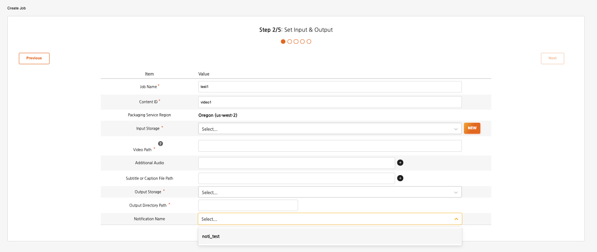Collapse the Notification Name dropdown chevron
Screen dimensions: 597x252
click(456, 219)
